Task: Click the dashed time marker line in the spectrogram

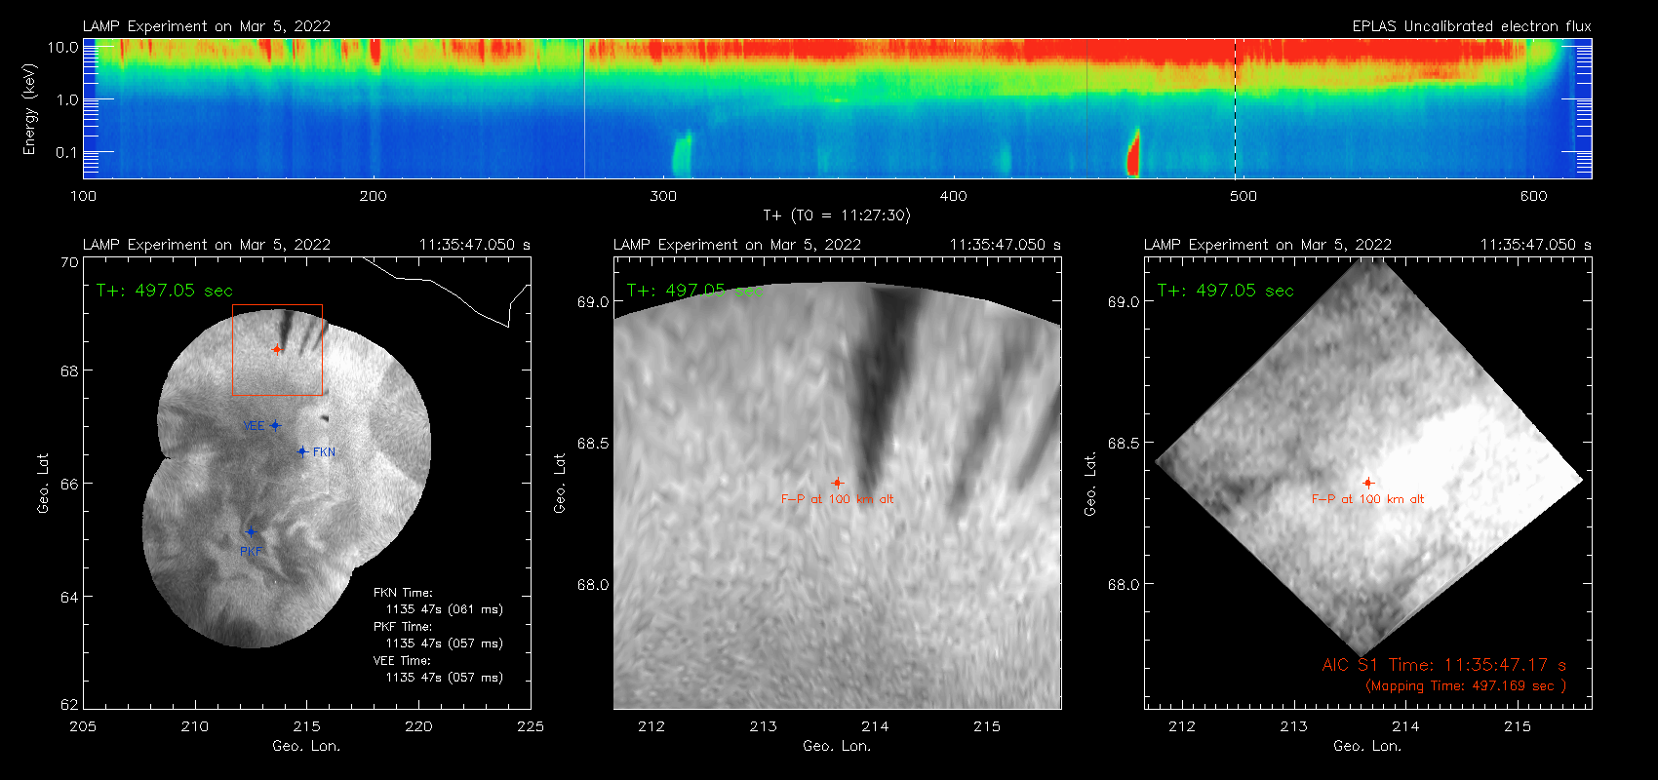Action: (x=1235, y=108)
